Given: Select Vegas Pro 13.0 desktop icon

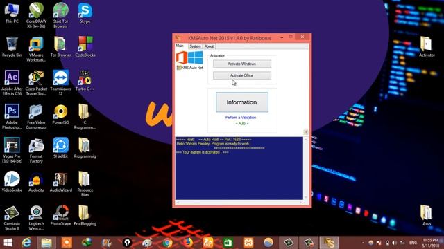Looking at the screenshot, I should click(x=12, y=150).
